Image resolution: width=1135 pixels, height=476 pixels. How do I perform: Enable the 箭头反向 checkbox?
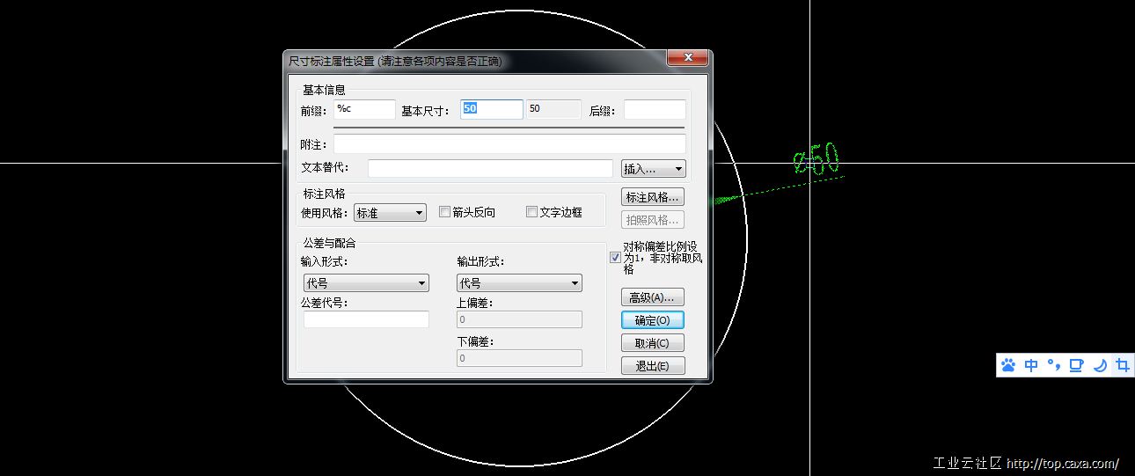click(445, 212)
